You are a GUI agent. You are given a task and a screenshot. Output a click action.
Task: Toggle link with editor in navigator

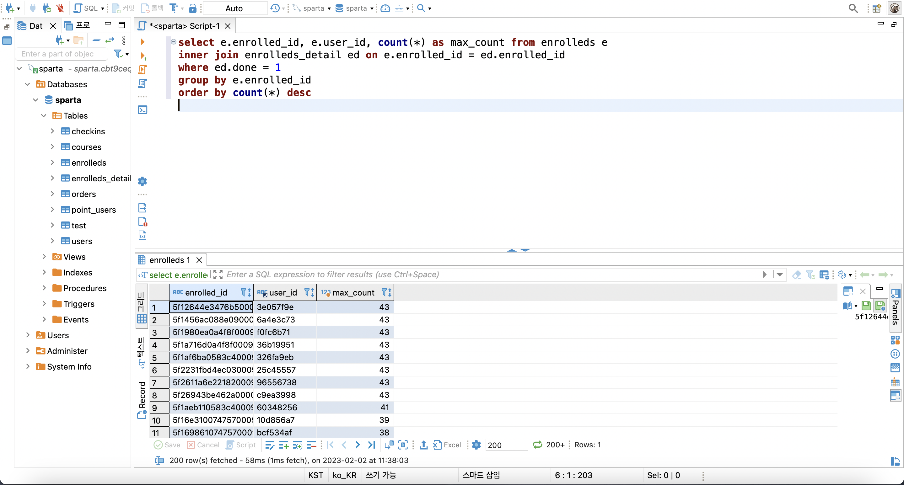point(110,40)
